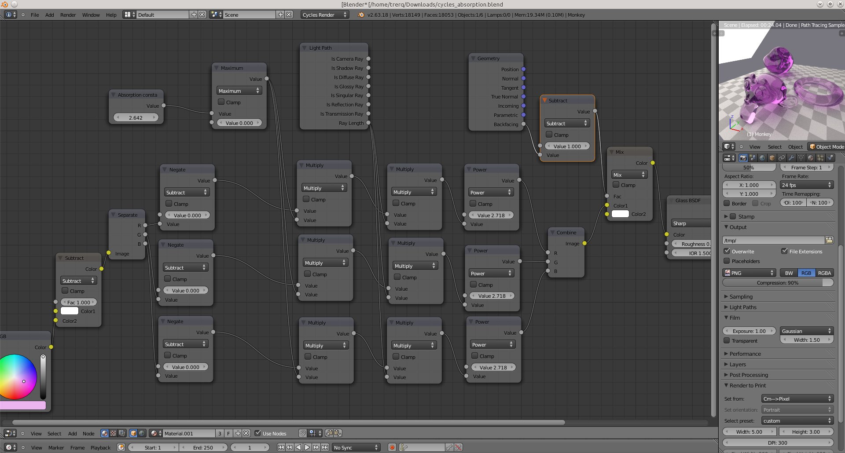The width and height of the screenshot is (845, 453).
Task: Enable the Transparent film checkbox
Action: pos(727,341)
